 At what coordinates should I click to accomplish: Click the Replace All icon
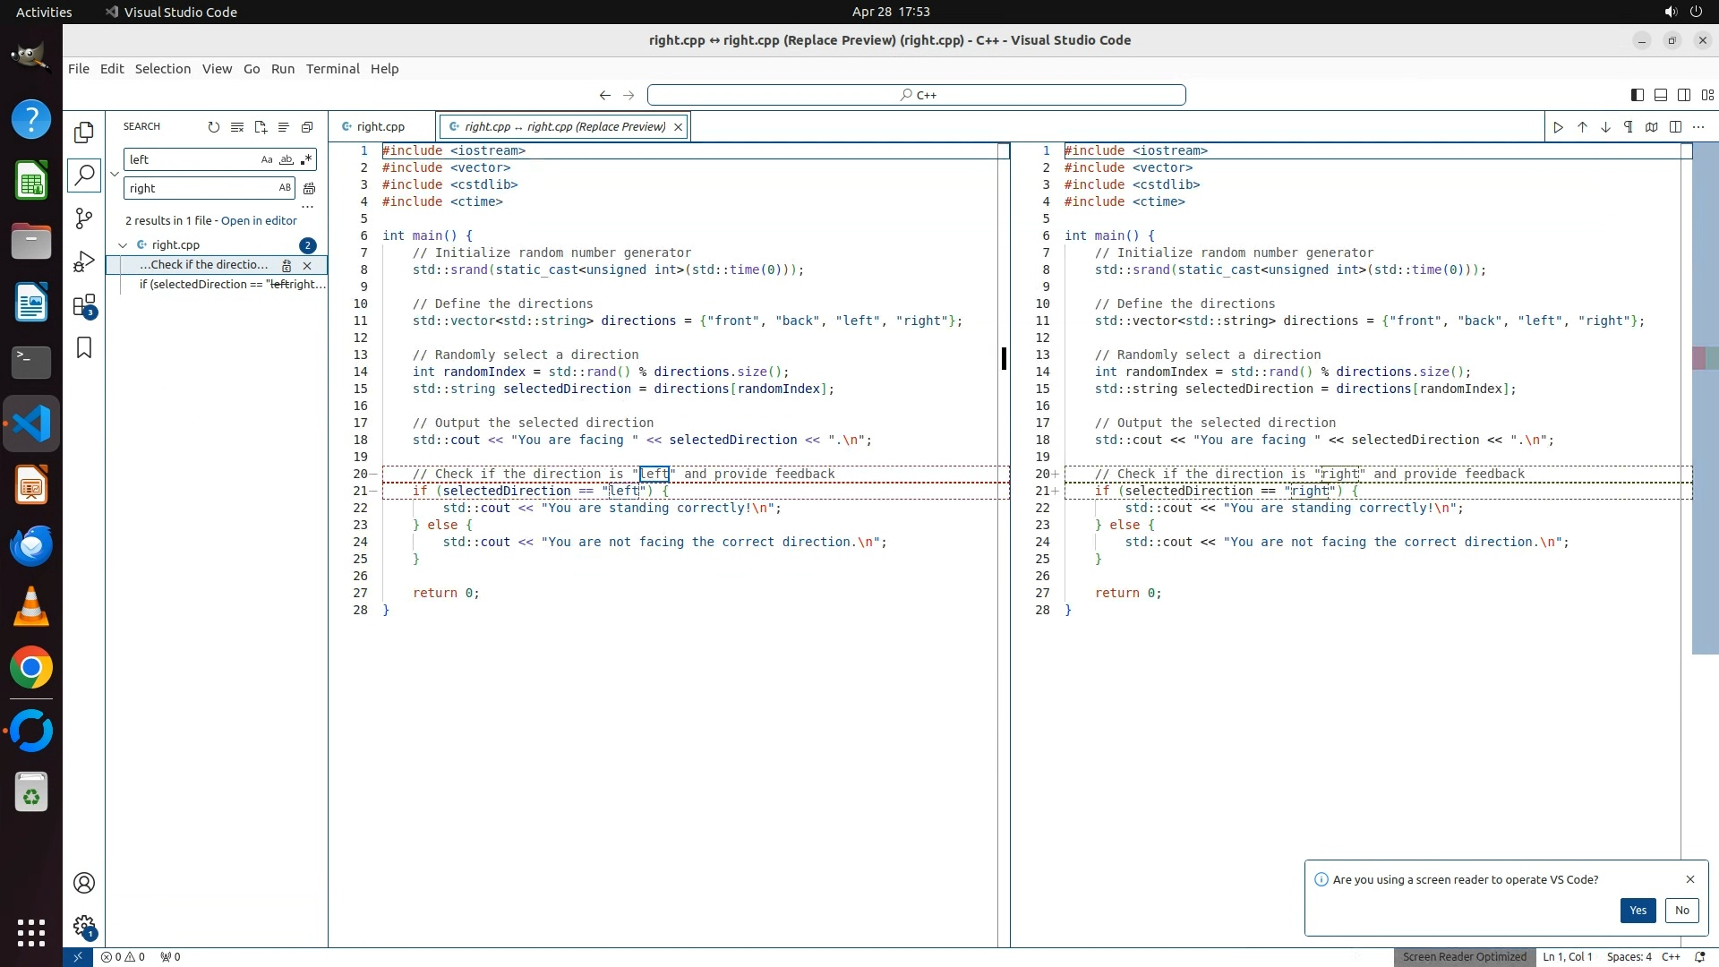tap(309, 189)
